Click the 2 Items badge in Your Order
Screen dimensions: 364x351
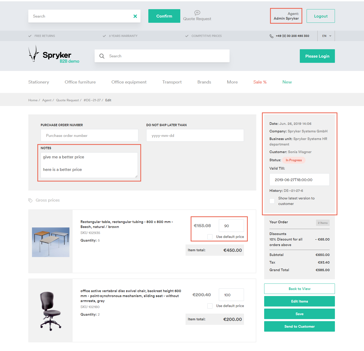tap(323, 223)
